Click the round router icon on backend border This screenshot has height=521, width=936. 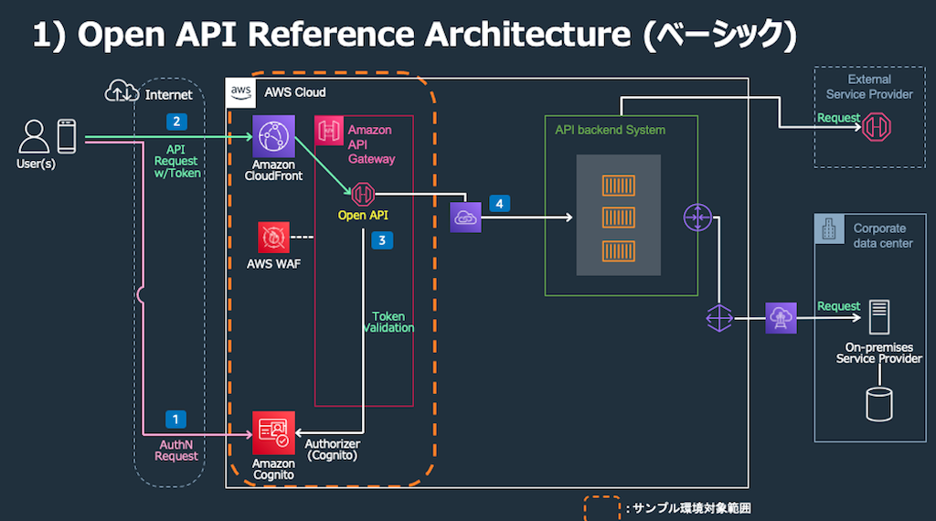coord(697,218)
